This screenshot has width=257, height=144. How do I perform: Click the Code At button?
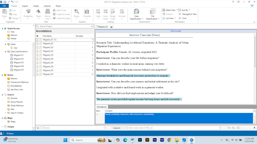click(116, 128)
